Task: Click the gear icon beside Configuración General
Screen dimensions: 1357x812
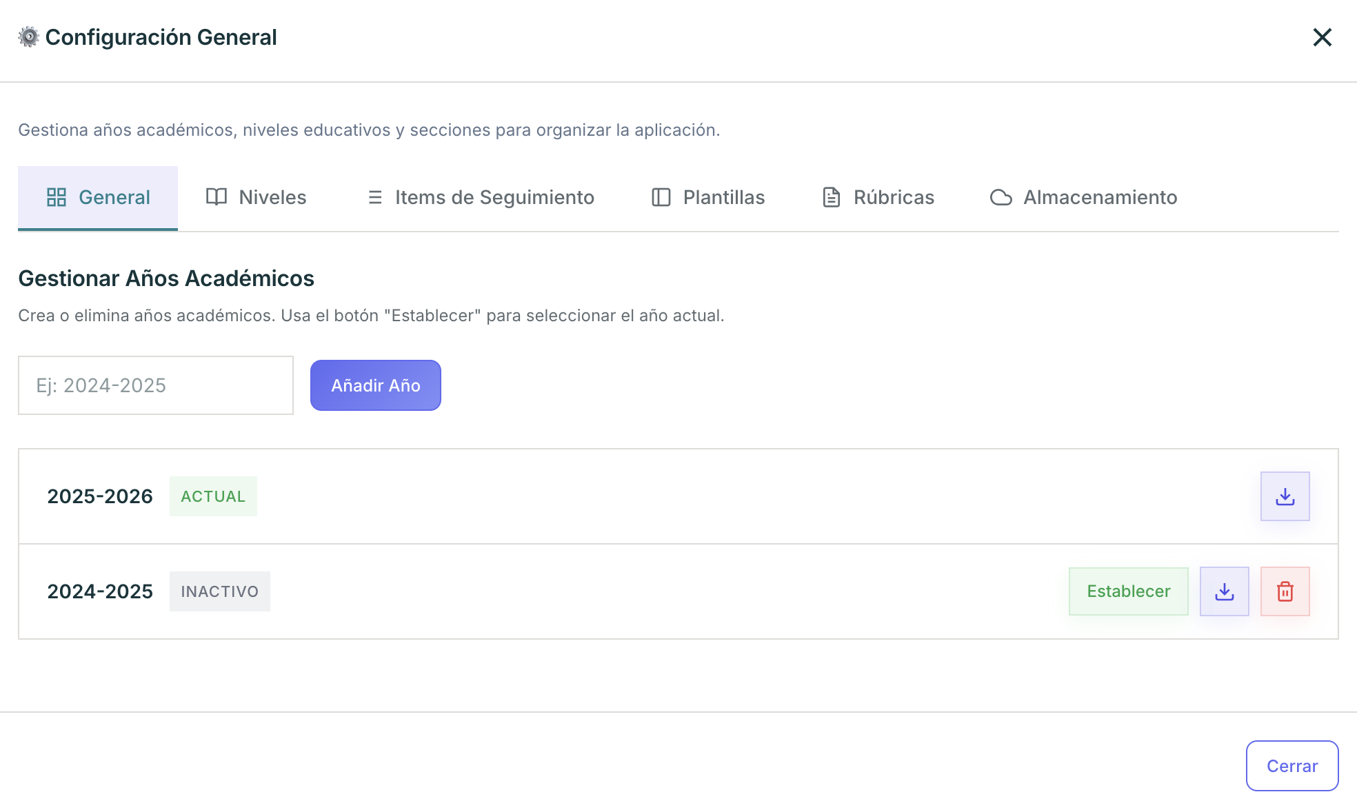Action: tap(28, 37)
